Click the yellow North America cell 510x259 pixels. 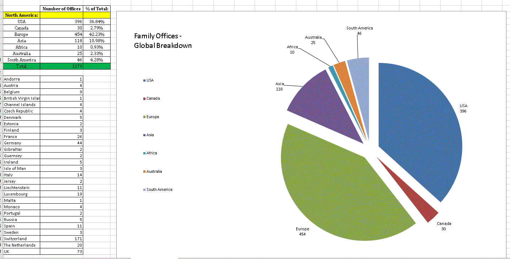[22, 15]
